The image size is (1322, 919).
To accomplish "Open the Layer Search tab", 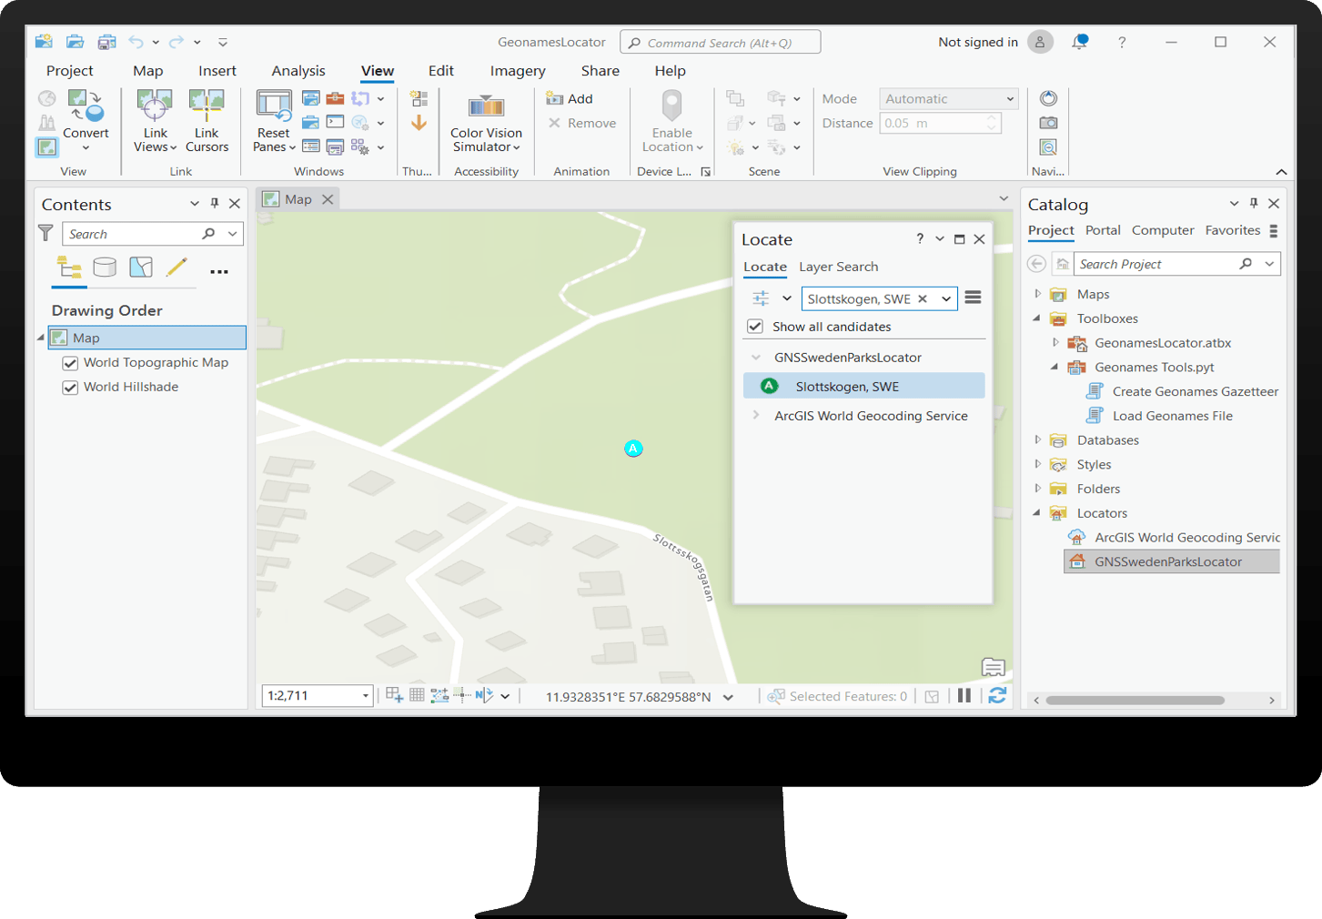I will pos(839,267).
